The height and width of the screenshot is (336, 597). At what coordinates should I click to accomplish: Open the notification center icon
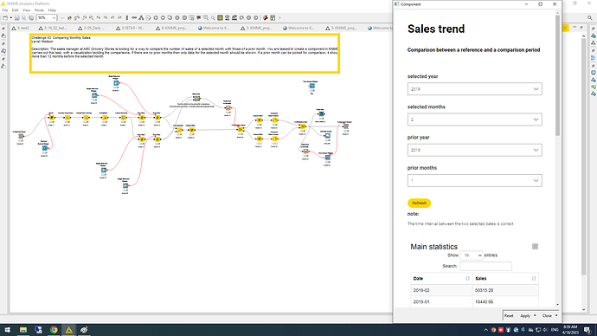coord(587,330)
